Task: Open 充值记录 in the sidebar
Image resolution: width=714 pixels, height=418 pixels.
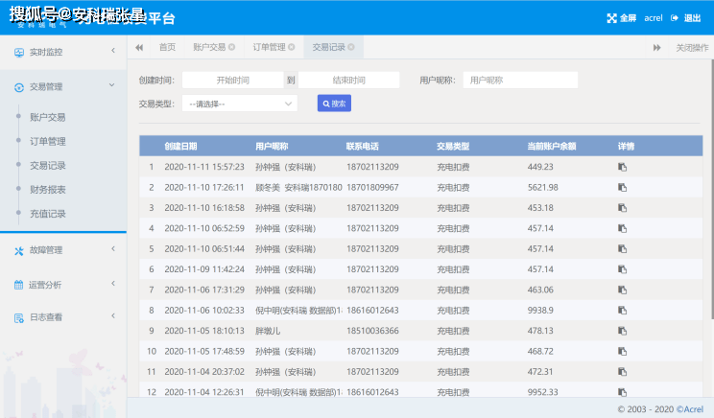Action: pyautogui.click(x=47, y=214)
